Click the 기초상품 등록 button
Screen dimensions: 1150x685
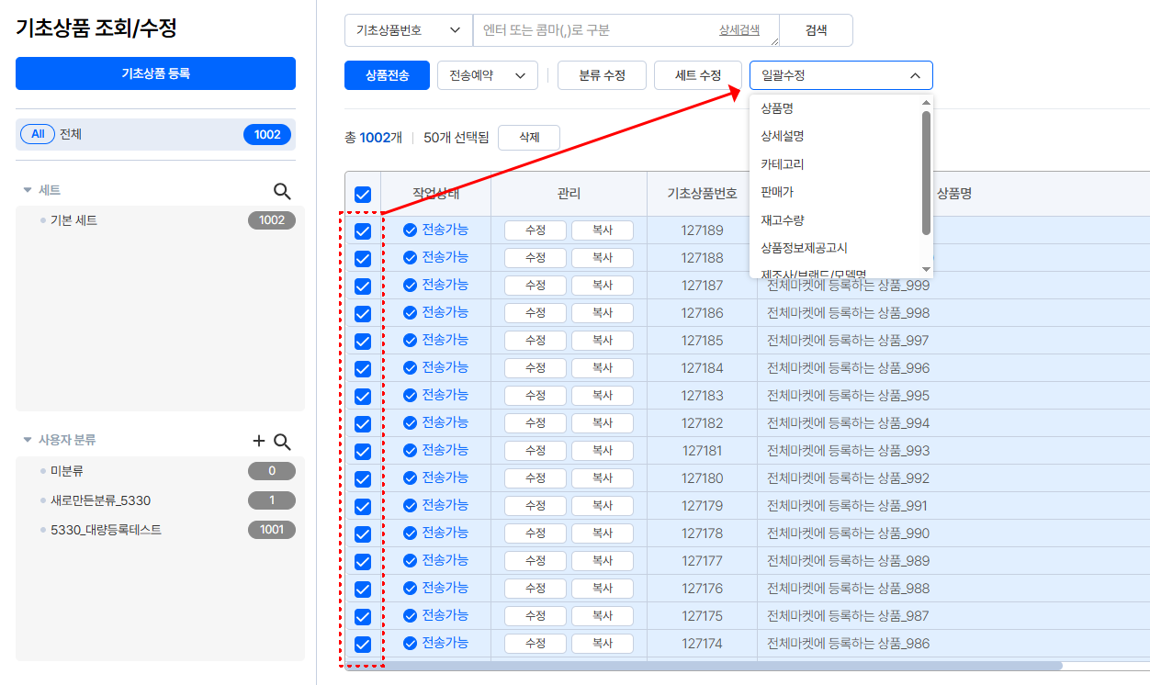point(155,73)
